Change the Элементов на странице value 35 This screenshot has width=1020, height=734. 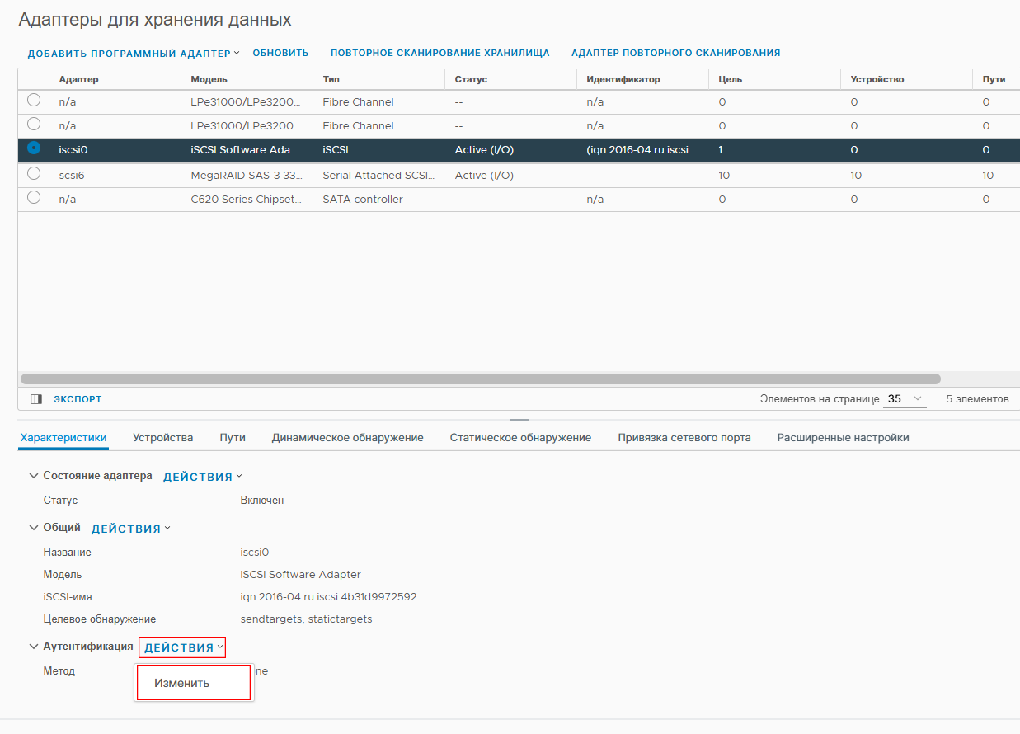tap(905, 399)
